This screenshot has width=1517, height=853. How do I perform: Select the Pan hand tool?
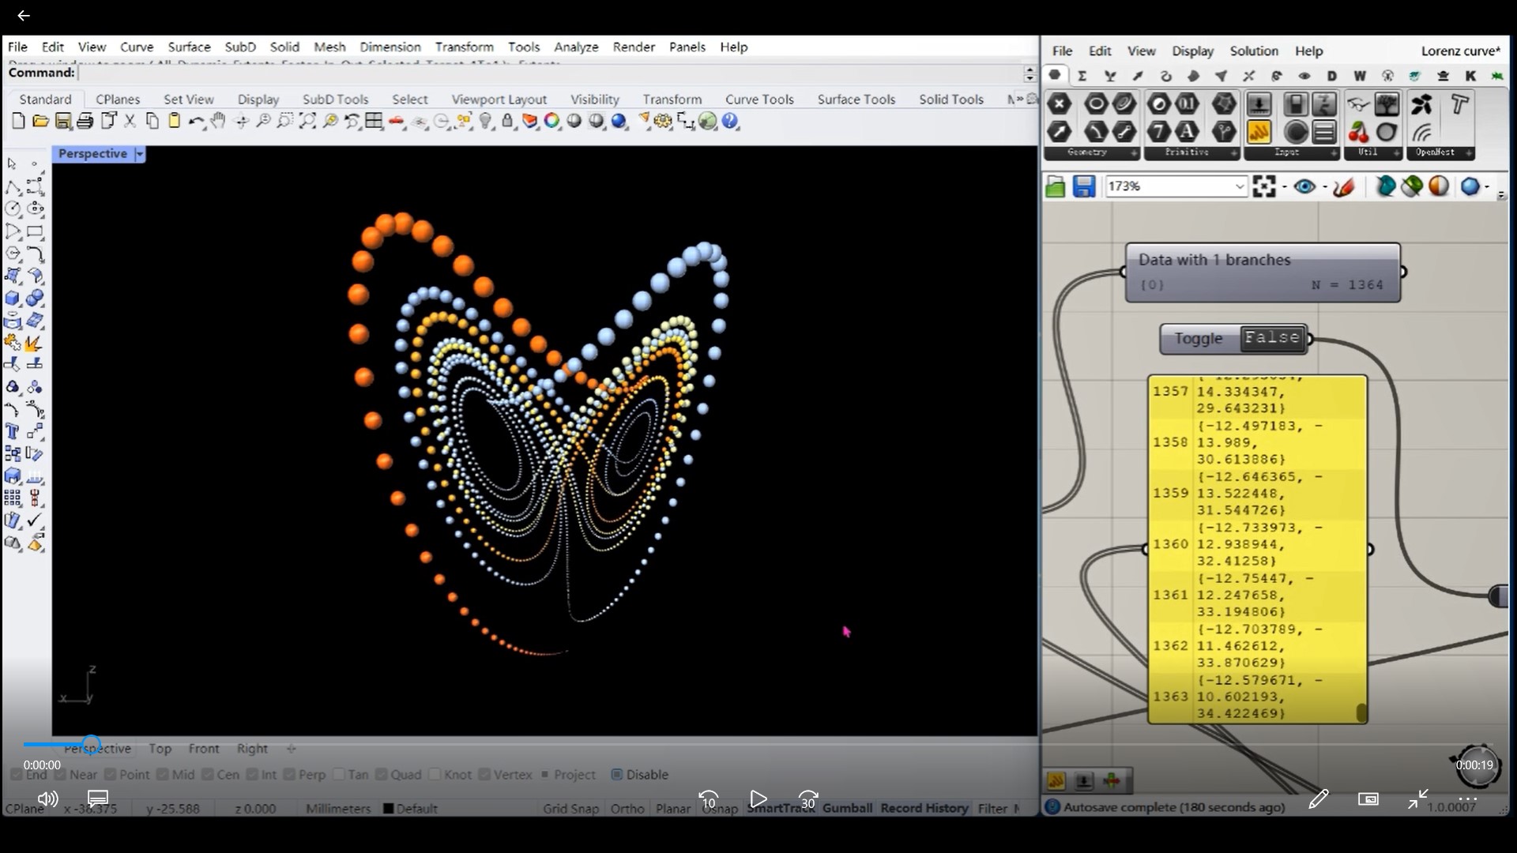point(218,121)
